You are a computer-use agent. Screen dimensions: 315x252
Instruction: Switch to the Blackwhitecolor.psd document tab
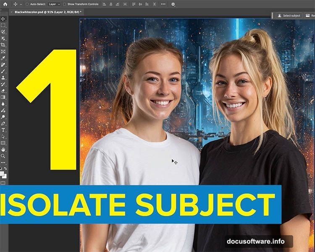(x=46, y=13)
